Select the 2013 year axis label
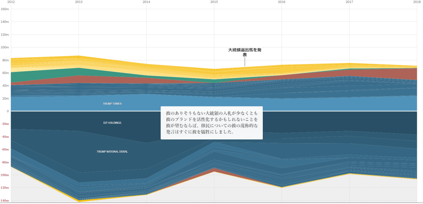Screen dimensions: 423x204 tap(79, 2)
